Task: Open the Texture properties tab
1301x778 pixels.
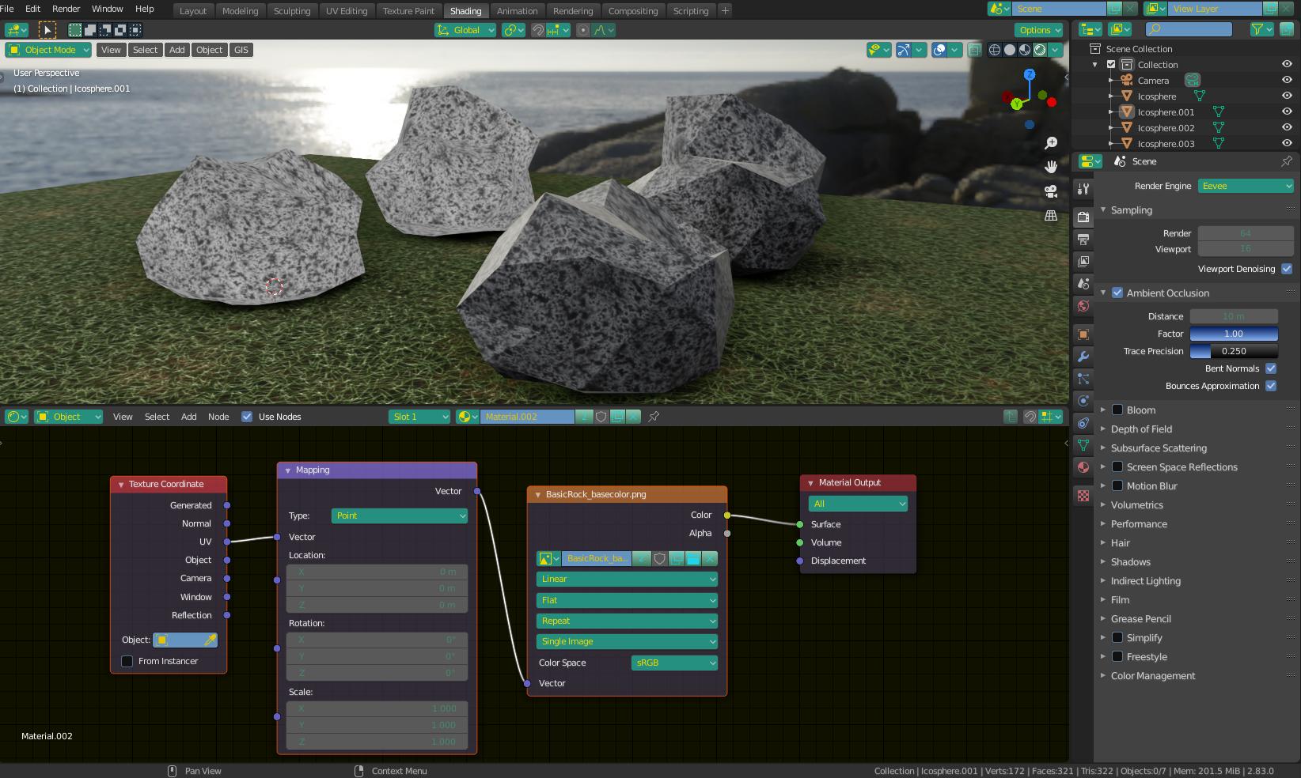Action: [1083, 496]
